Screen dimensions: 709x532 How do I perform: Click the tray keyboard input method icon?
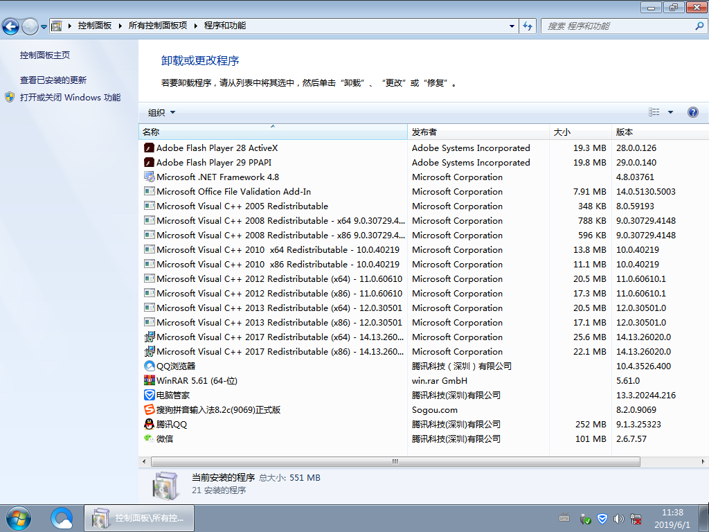(x=564, y=518)
